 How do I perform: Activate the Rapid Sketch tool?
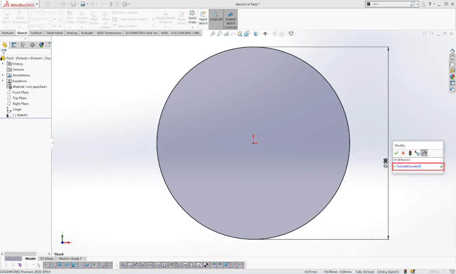pyautogui.click(x=203, y=18)
